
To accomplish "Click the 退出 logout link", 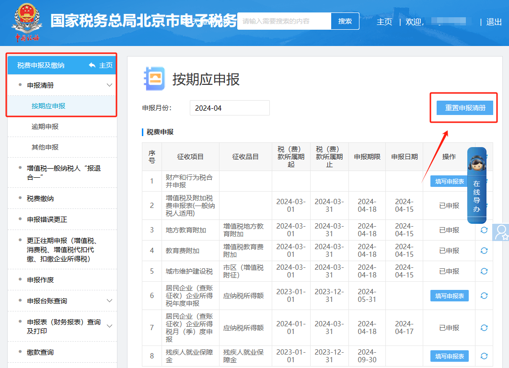I will pos(494,22).
